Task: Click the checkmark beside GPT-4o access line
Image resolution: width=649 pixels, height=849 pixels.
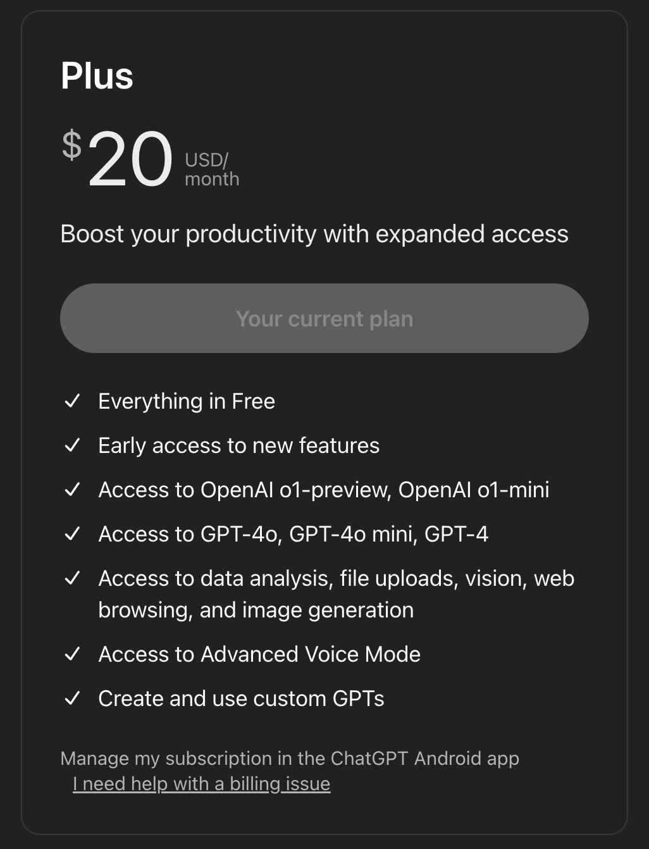Action: (73, 534)
